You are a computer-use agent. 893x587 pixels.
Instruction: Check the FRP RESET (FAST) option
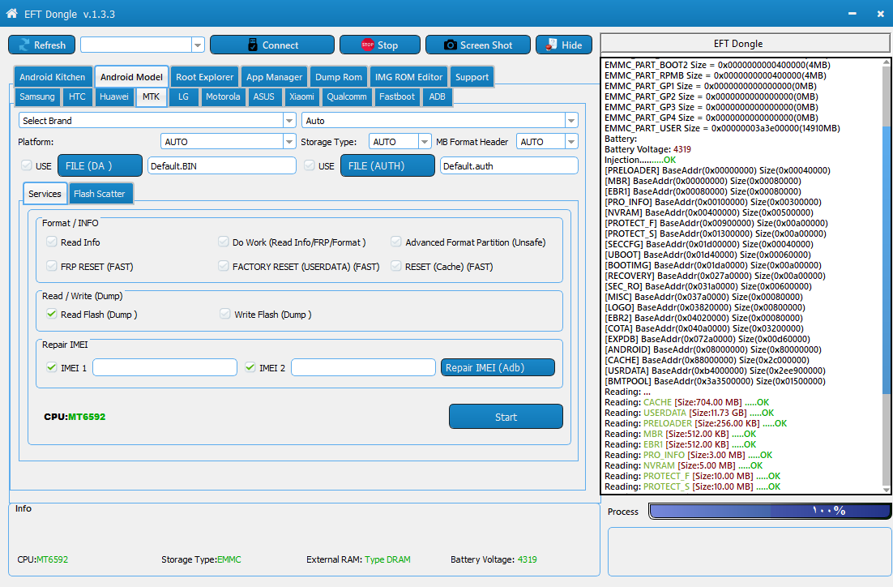52,266
